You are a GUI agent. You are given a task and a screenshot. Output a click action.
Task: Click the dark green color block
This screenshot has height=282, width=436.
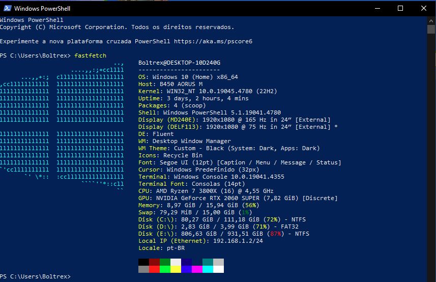point(165,262)
